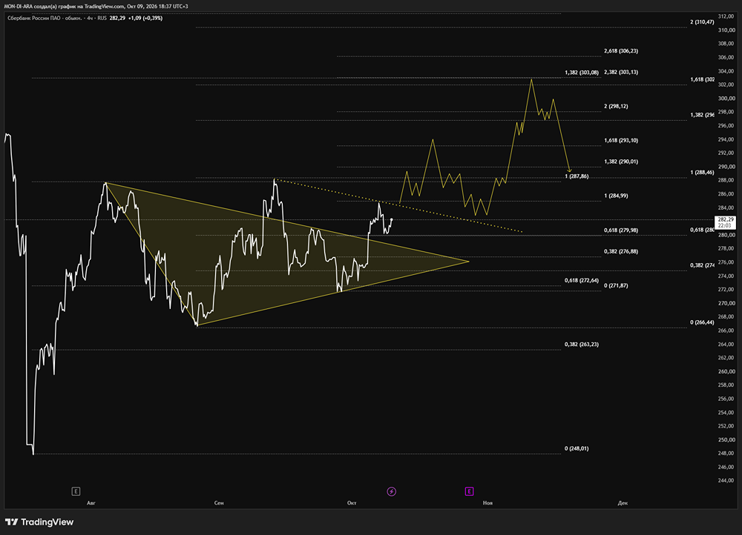Click the 'Сен' month label on time axis
This screenshot has width=742, height=535.
point(219,503)
